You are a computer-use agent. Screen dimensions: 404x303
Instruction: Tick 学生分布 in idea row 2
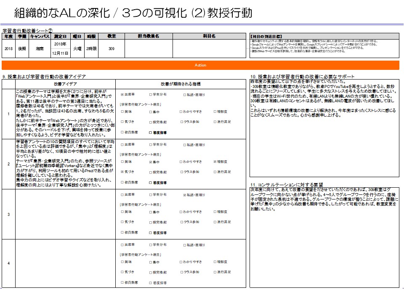click(151, 144)
